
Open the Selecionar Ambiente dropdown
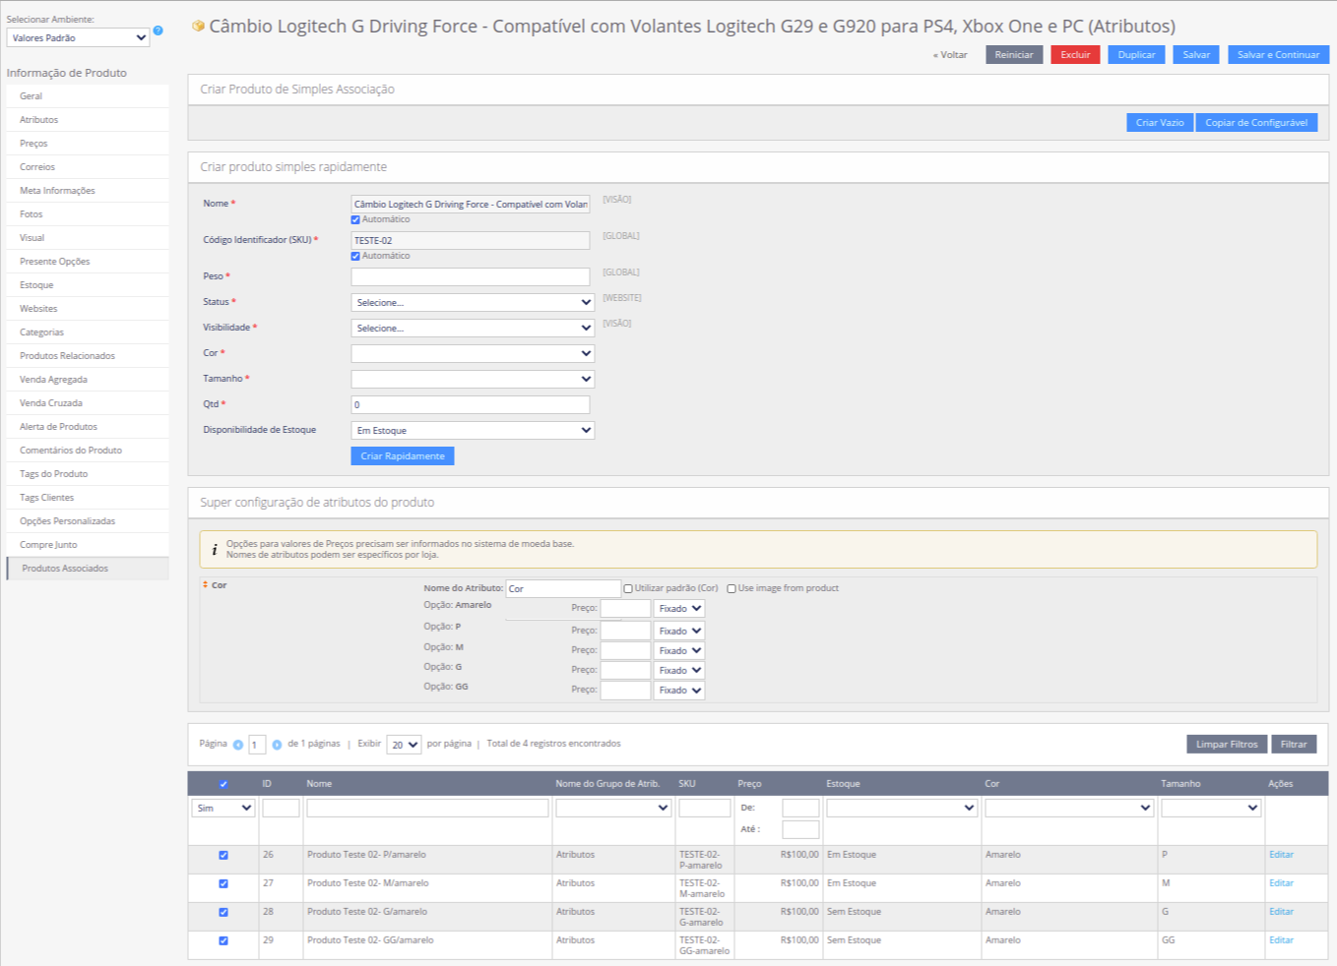coord(78,37)
